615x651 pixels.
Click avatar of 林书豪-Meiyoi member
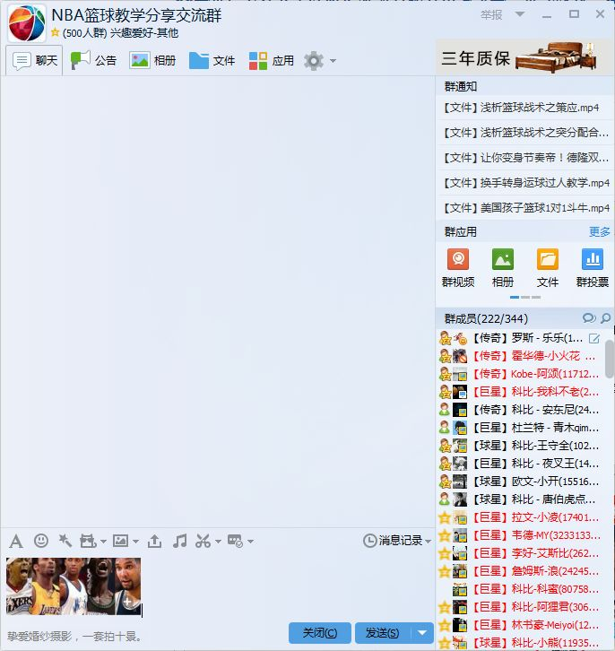coord(460,625)
